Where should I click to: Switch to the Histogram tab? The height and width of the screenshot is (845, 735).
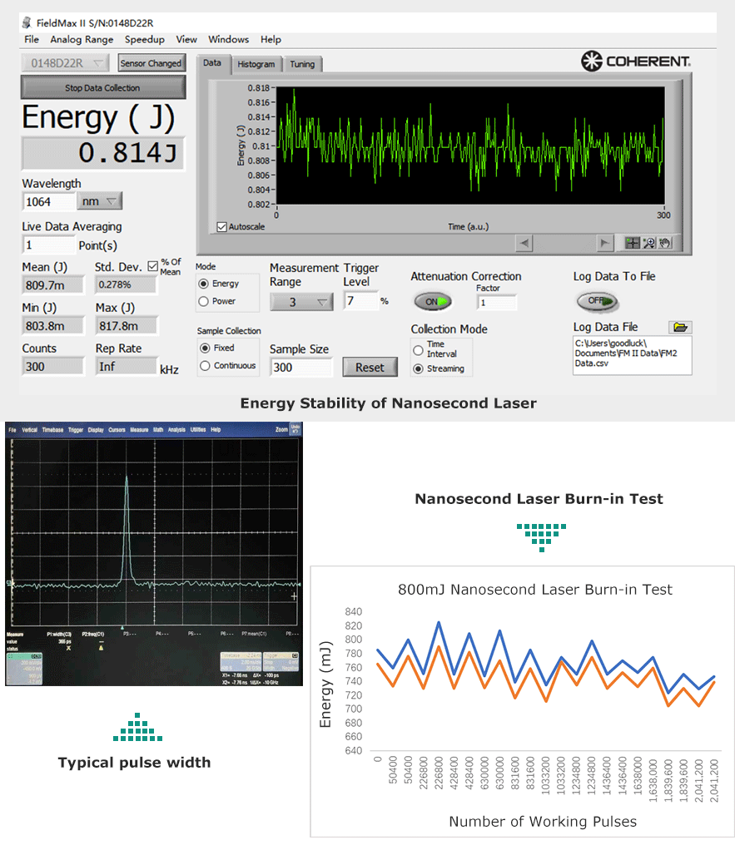click(256, 64)
